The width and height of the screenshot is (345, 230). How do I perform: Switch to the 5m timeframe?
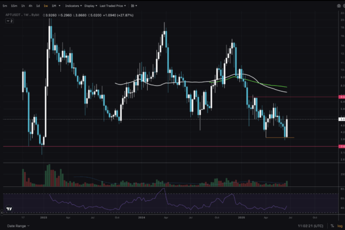[x=5, y=6]
